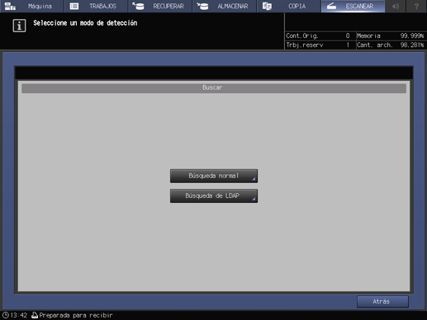Click 'Seleccione un modo de detección' message
This screenshot has height=320, width=427.
85,23
